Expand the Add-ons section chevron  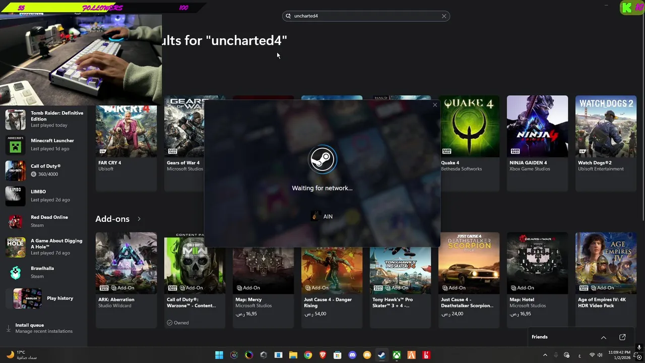tap(139, 219)
